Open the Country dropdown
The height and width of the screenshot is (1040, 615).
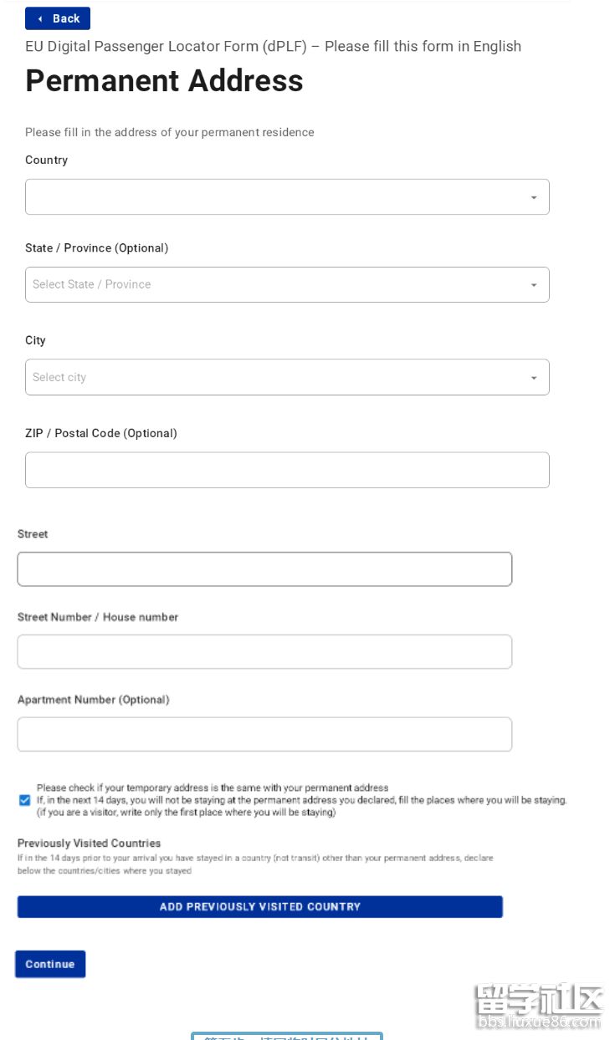276,197
